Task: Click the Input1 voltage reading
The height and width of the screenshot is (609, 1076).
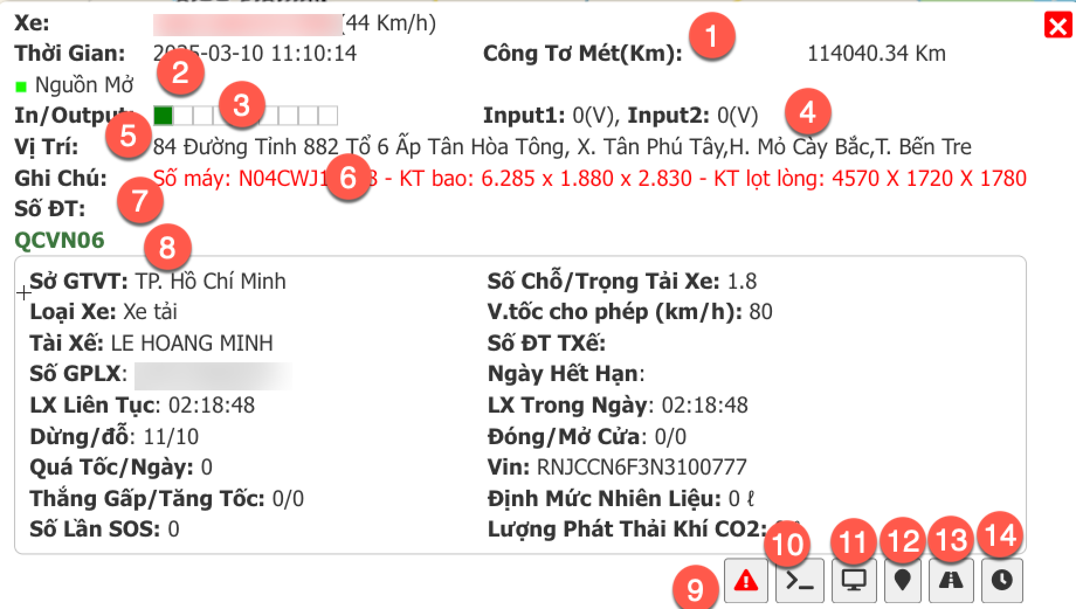Action: click(x=549, y=116)
